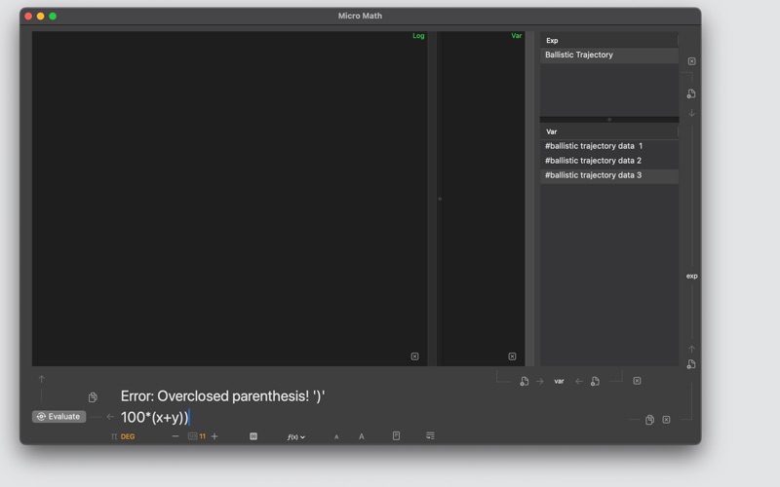Click the 'Error: Overclosed parenthesis' result text
This screenshot has height=487, width=780.
click(x=223, y=396)
